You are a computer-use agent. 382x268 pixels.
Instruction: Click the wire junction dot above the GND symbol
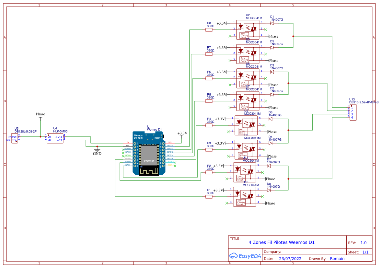pyautogui.click(x=97, y=146)
